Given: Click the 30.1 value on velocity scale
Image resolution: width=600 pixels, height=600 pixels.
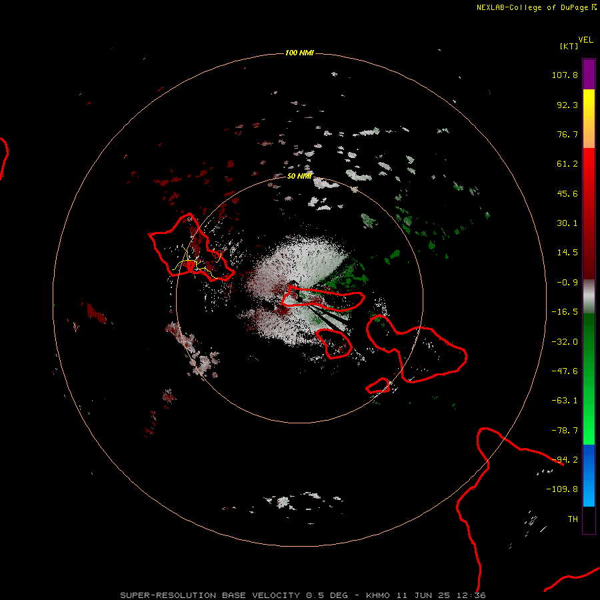Looking at the screenshot, I should [567, 223].
